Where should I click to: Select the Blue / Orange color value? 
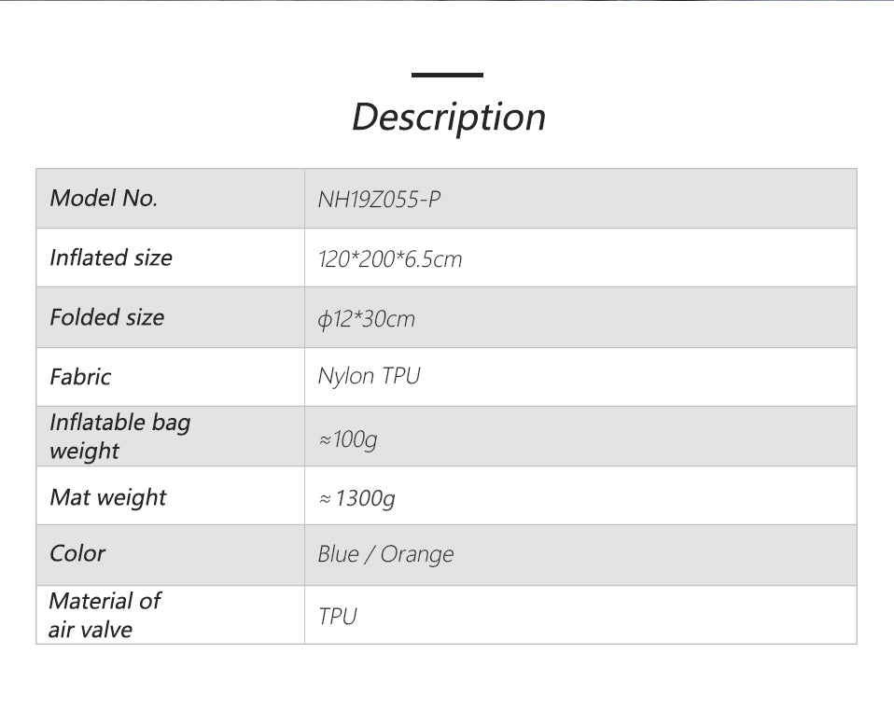tap(385, 554)
